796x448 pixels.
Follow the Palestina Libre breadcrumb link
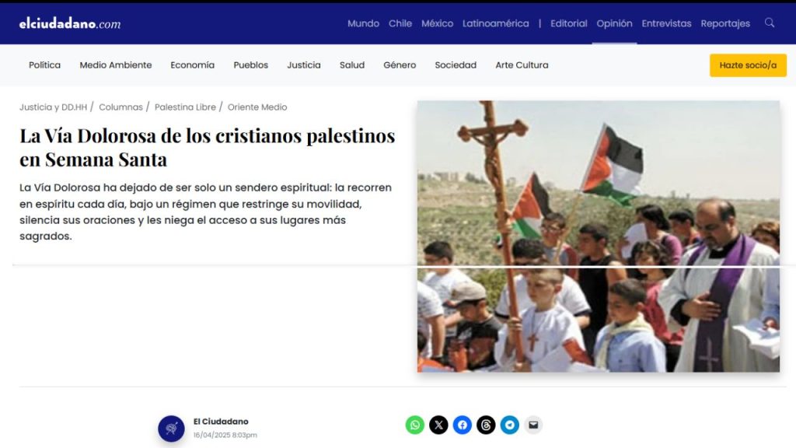tap(185, 107)
